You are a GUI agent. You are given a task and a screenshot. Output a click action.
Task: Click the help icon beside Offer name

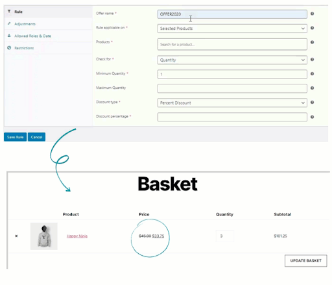click(312, 14)
